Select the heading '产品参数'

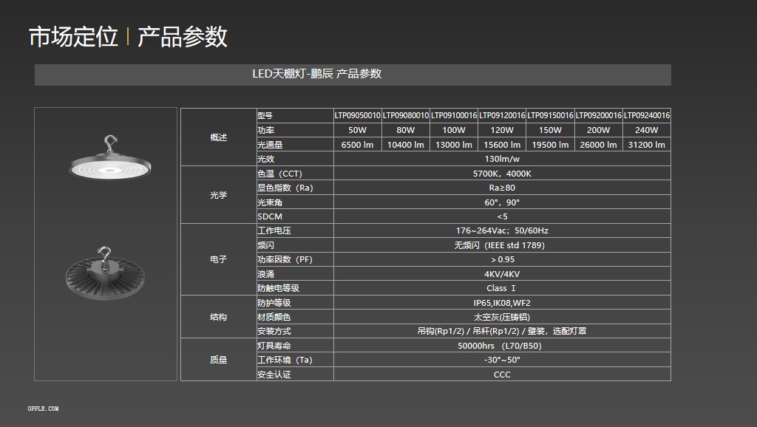click(183, 37)
